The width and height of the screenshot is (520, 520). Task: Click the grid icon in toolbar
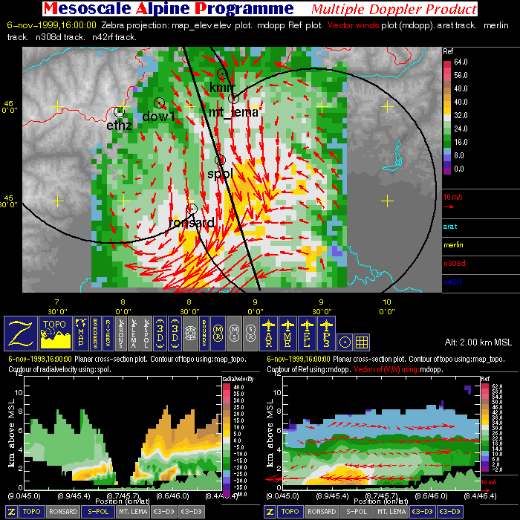(362, 342)
